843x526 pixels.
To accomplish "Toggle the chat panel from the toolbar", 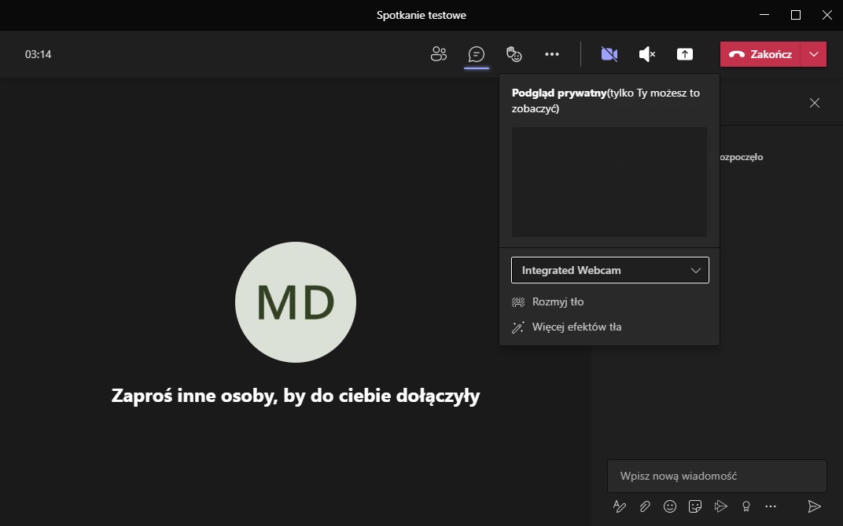I will [476, 54].
